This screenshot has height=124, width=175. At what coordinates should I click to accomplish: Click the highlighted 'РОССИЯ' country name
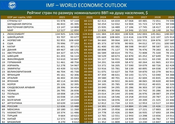[12, 106]
